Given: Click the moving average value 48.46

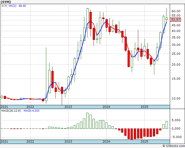Looking at the screenshot, I should coord(22,6).
